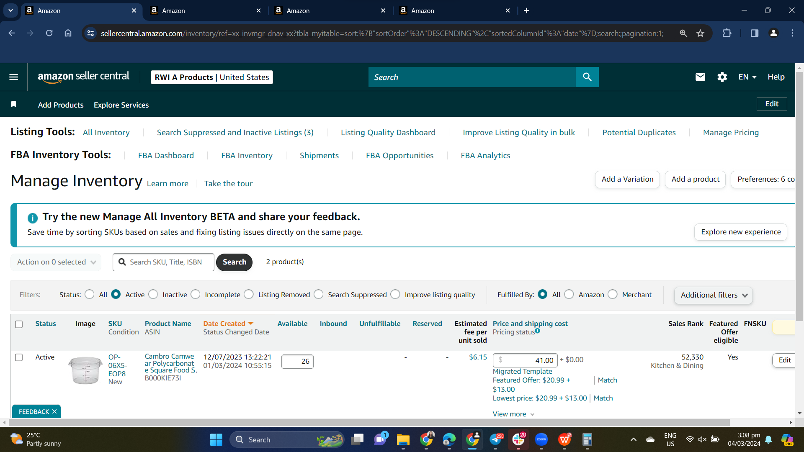
Task: Open Telegram from the taskbar
Action: point(495,439)
